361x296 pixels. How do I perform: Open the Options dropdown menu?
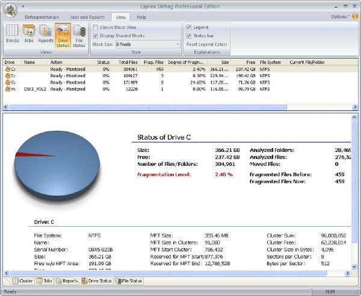tap(340, 17)
